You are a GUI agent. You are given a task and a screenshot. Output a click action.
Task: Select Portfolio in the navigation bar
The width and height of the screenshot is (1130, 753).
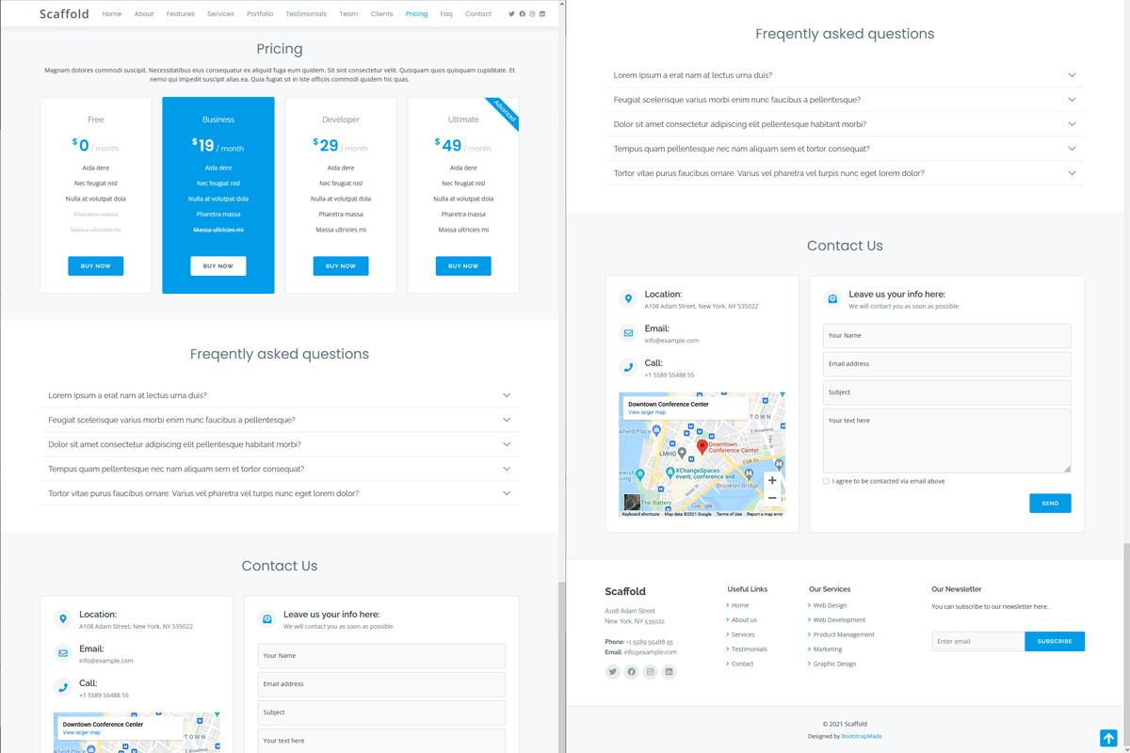[x=260, y=14]
